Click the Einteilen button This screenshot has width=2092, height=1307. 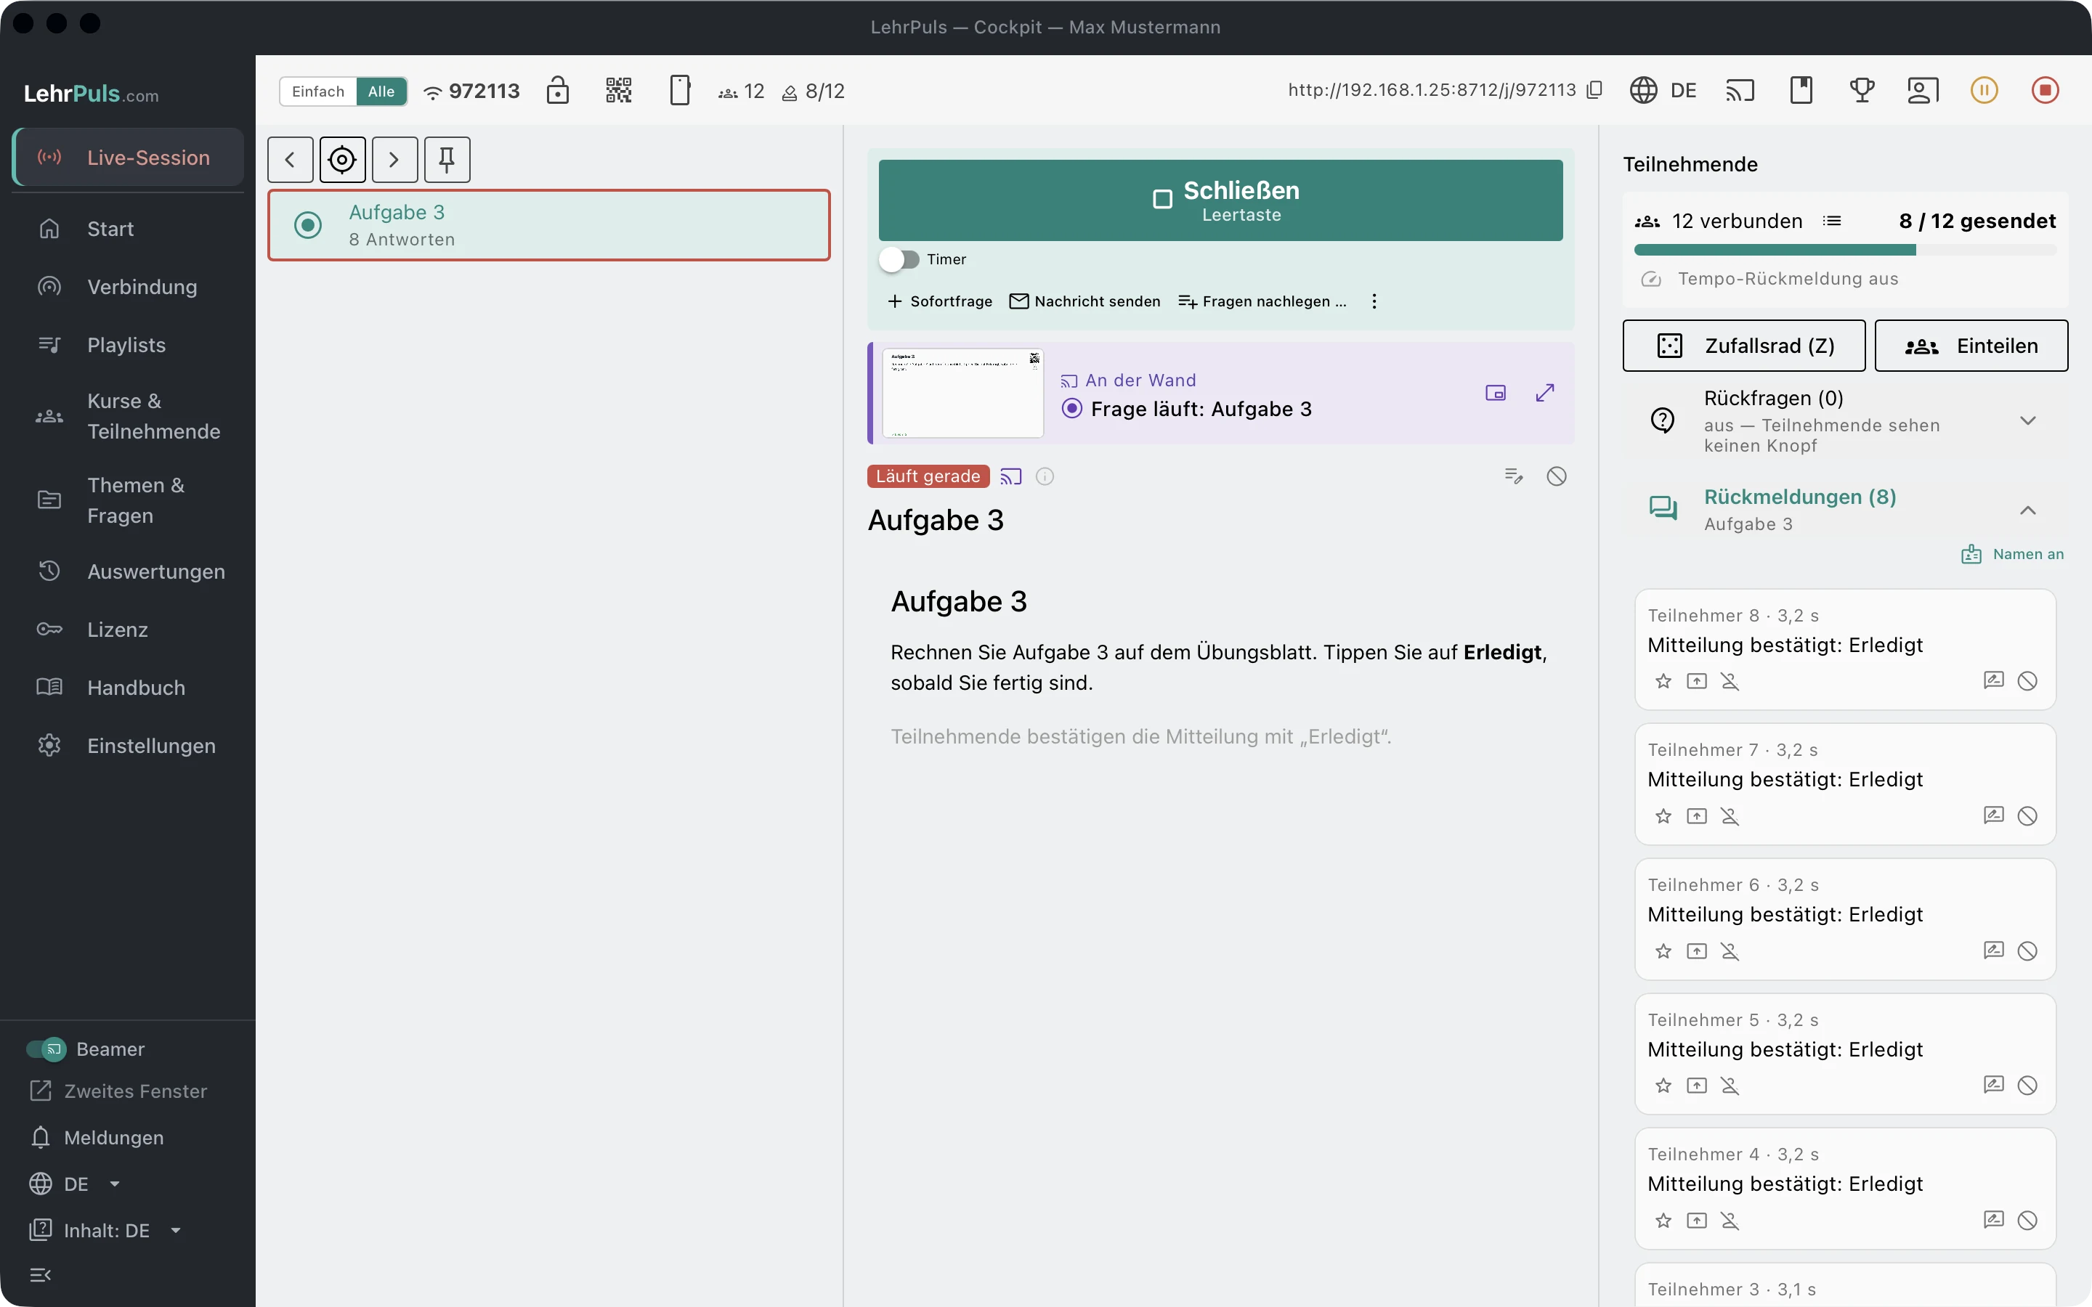1971,346
